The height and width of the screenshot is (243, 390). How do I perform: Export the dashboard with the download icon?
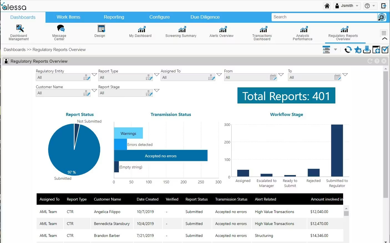point(367,50)
